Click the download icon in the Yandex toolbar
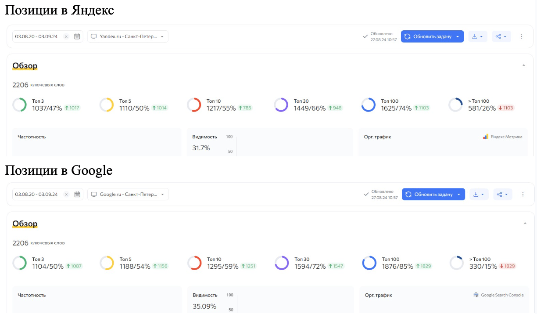This screenshot has height=314, width=537. tap(474, 36)
